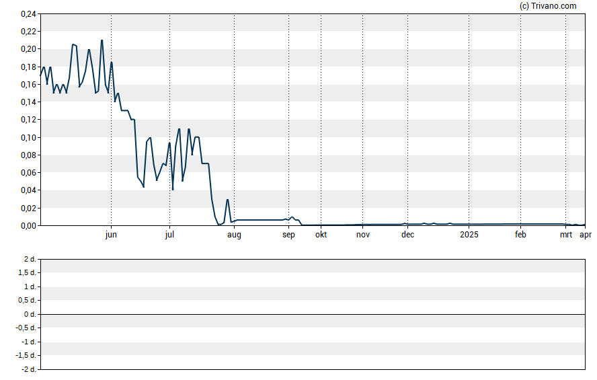
Task: Click the 0,22 price axis label
Action: pyautogui.click(x=28, y=32)
